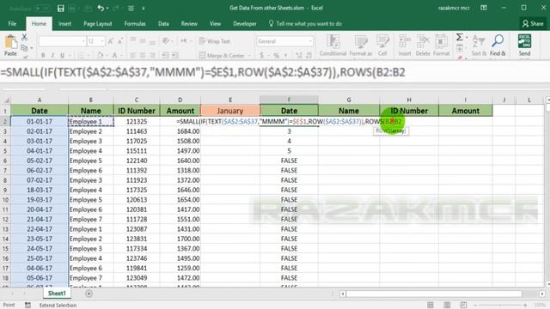Screen dimensions: 550x309
Task: Click horizontal scrollbar right arrow
Action: pyautogui.click(x=542, y=294)
